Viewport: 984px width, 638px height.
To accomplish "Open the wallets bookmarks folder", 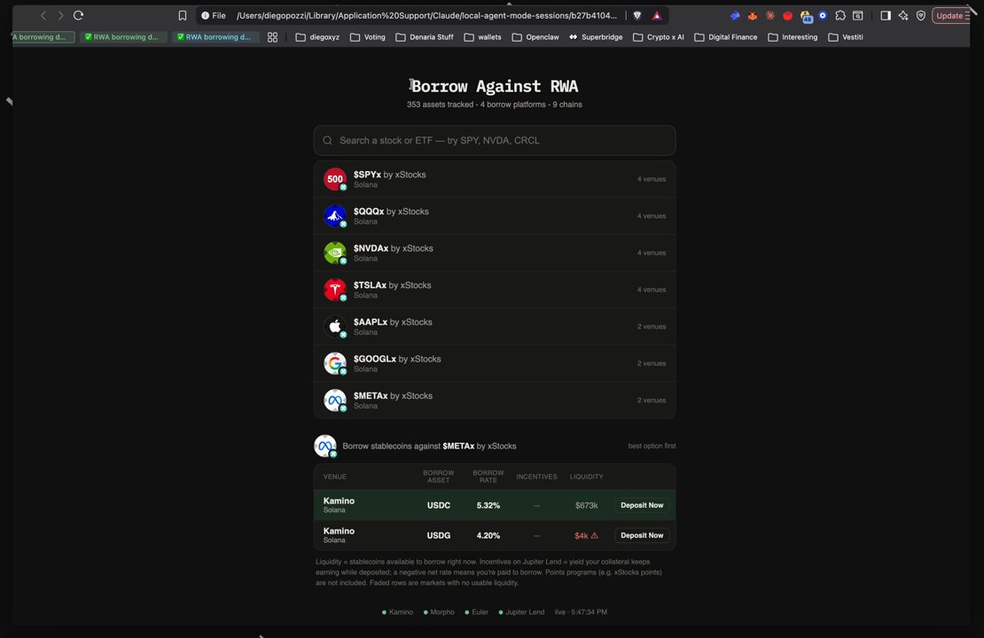I will [482, 37].
